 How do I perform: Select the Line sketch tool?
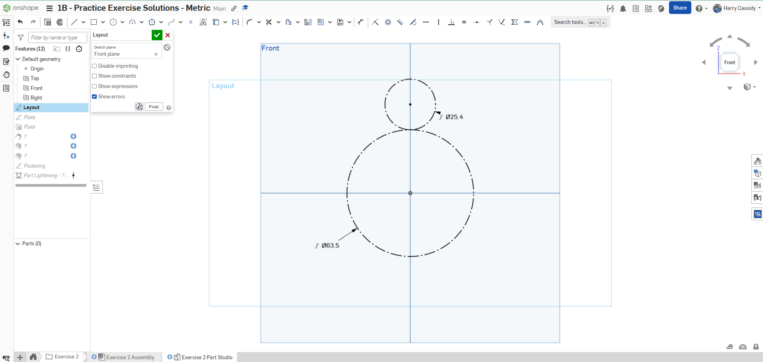point(74,22)
